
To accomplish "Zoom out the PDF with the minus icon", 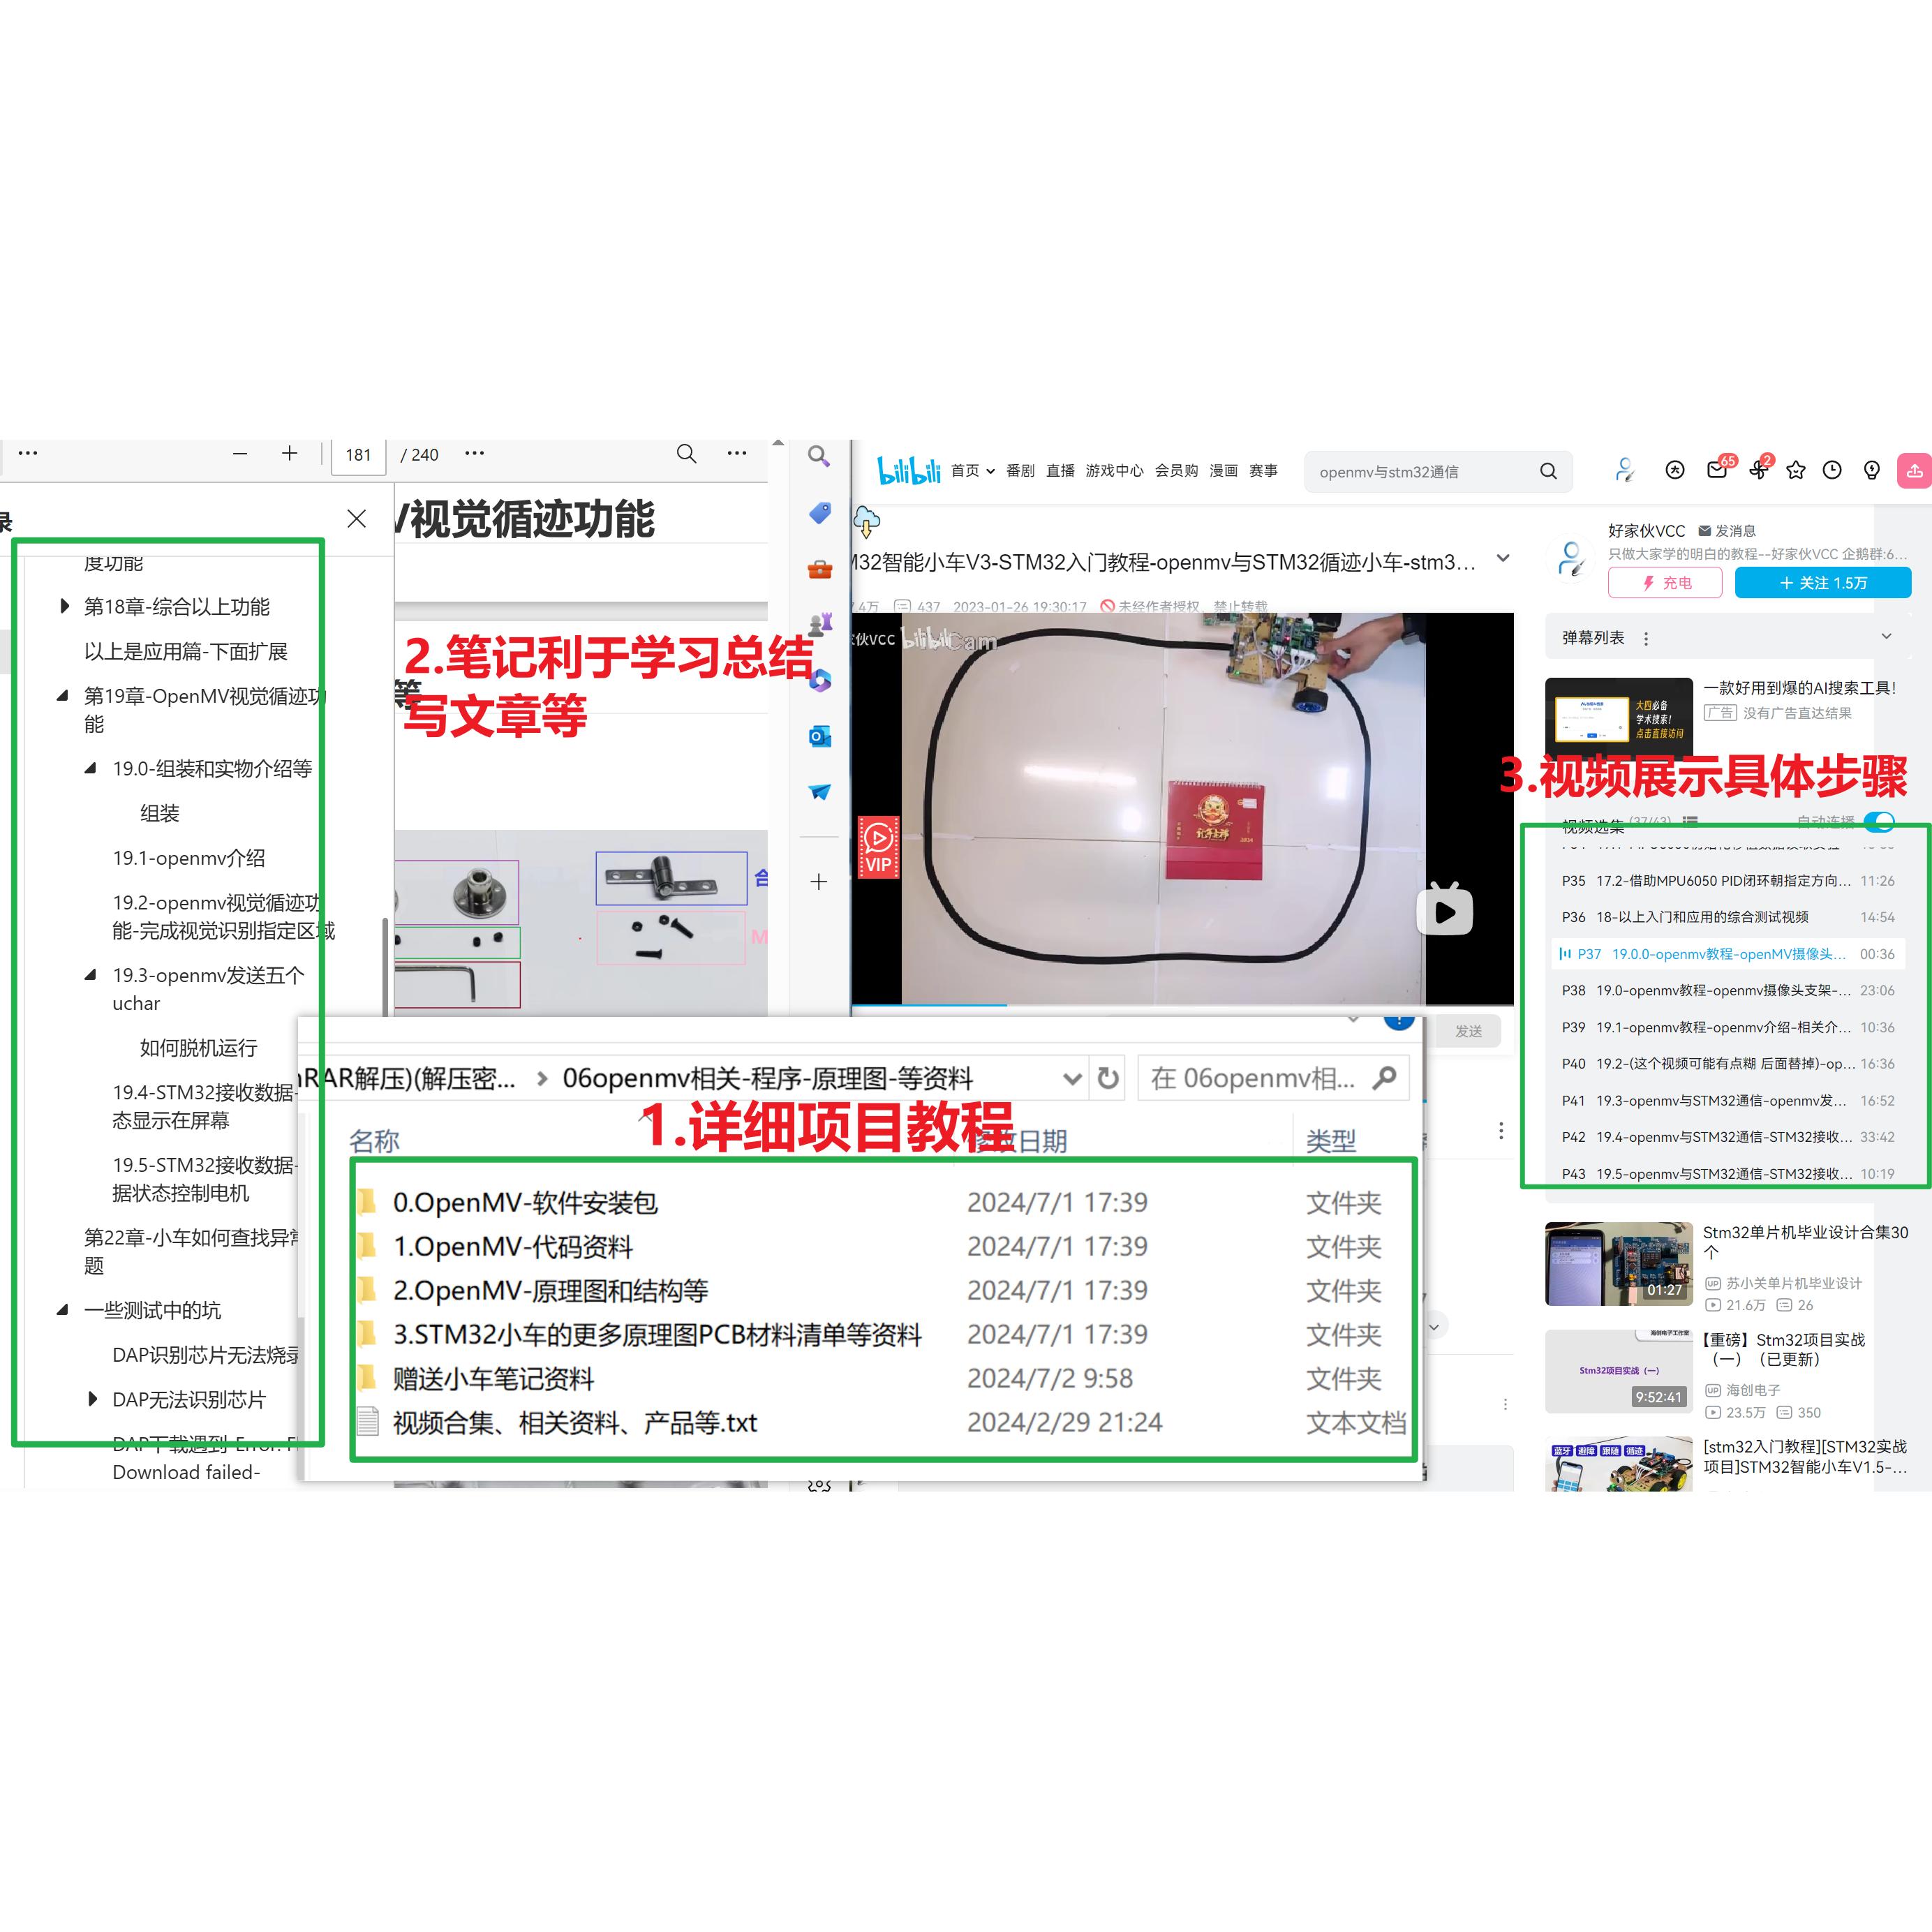I will pyautogui.click(x=240, y=454).
